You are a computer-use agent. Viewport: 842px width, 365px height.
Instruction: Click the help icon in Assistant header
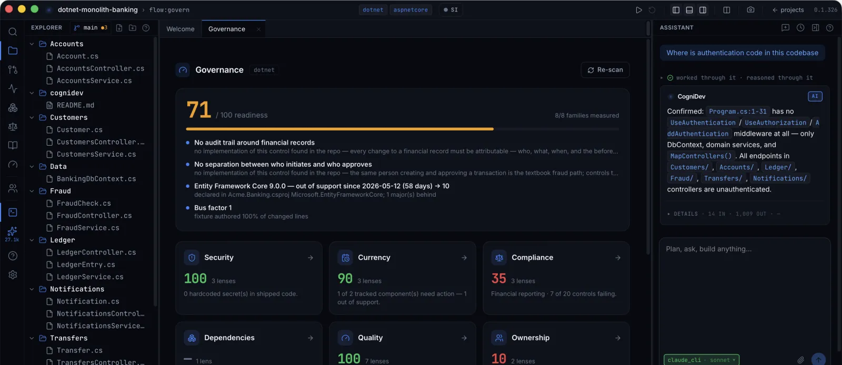(x=830, y=28)
